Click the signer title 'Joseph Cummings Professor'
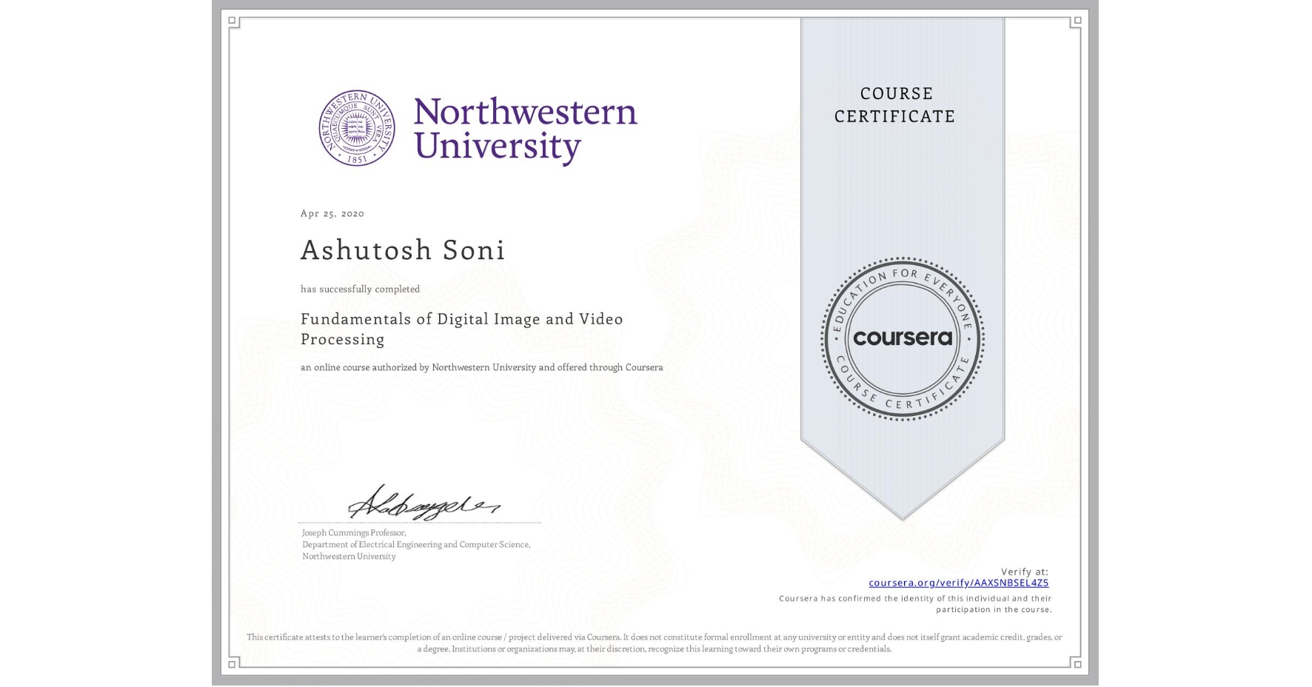1312x687 pixels. (354, 532)
